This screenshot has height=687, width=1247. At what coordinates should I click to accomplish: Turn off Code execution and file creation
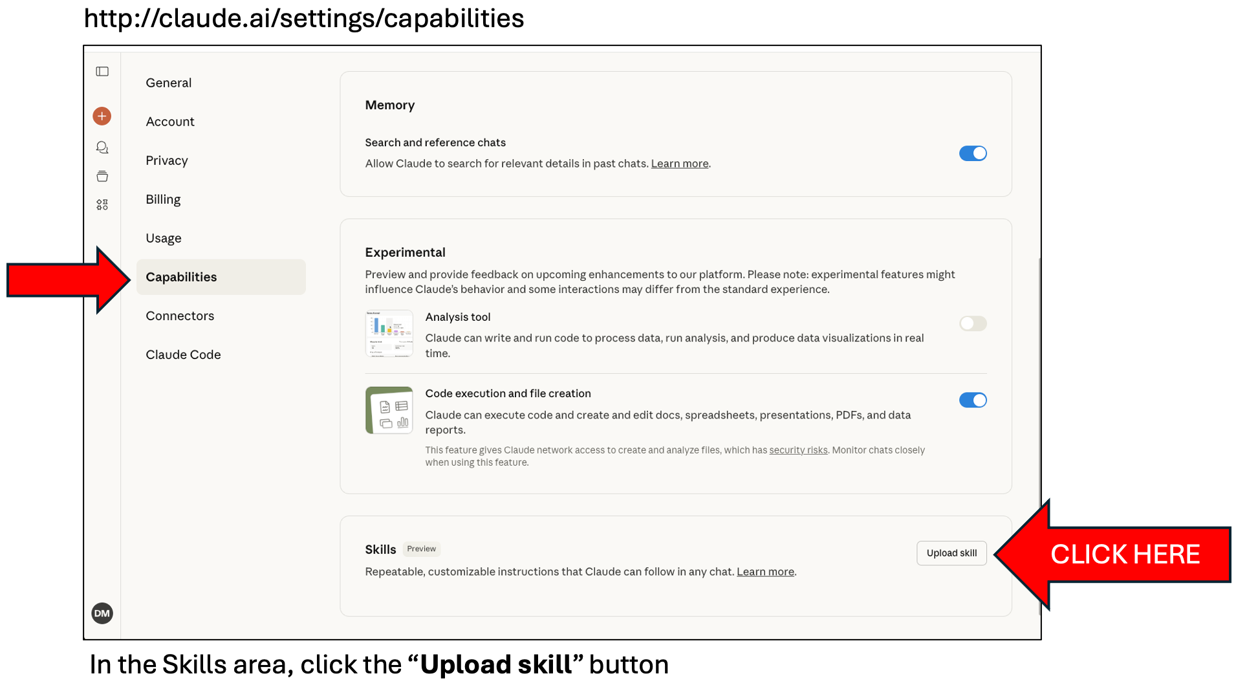coord(973,400)
